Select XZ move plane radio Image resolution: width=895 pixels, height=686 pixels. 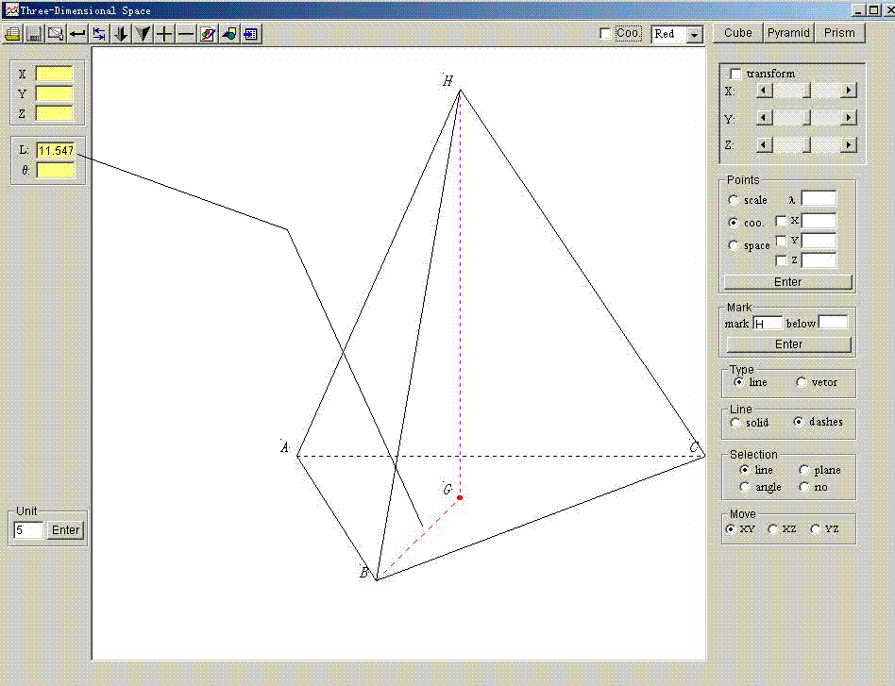click(x=773, y=529)
